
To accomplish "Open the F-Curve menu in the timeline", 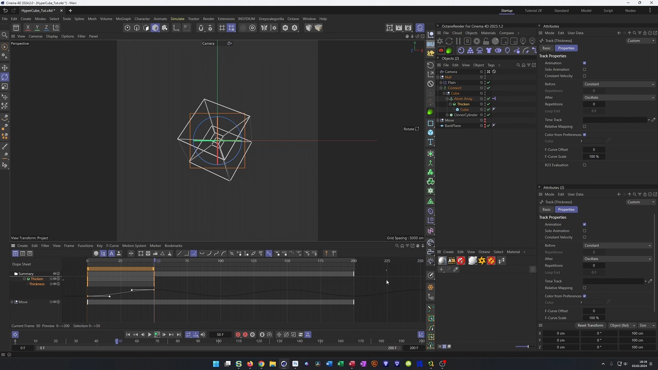I will coord(112,246).
